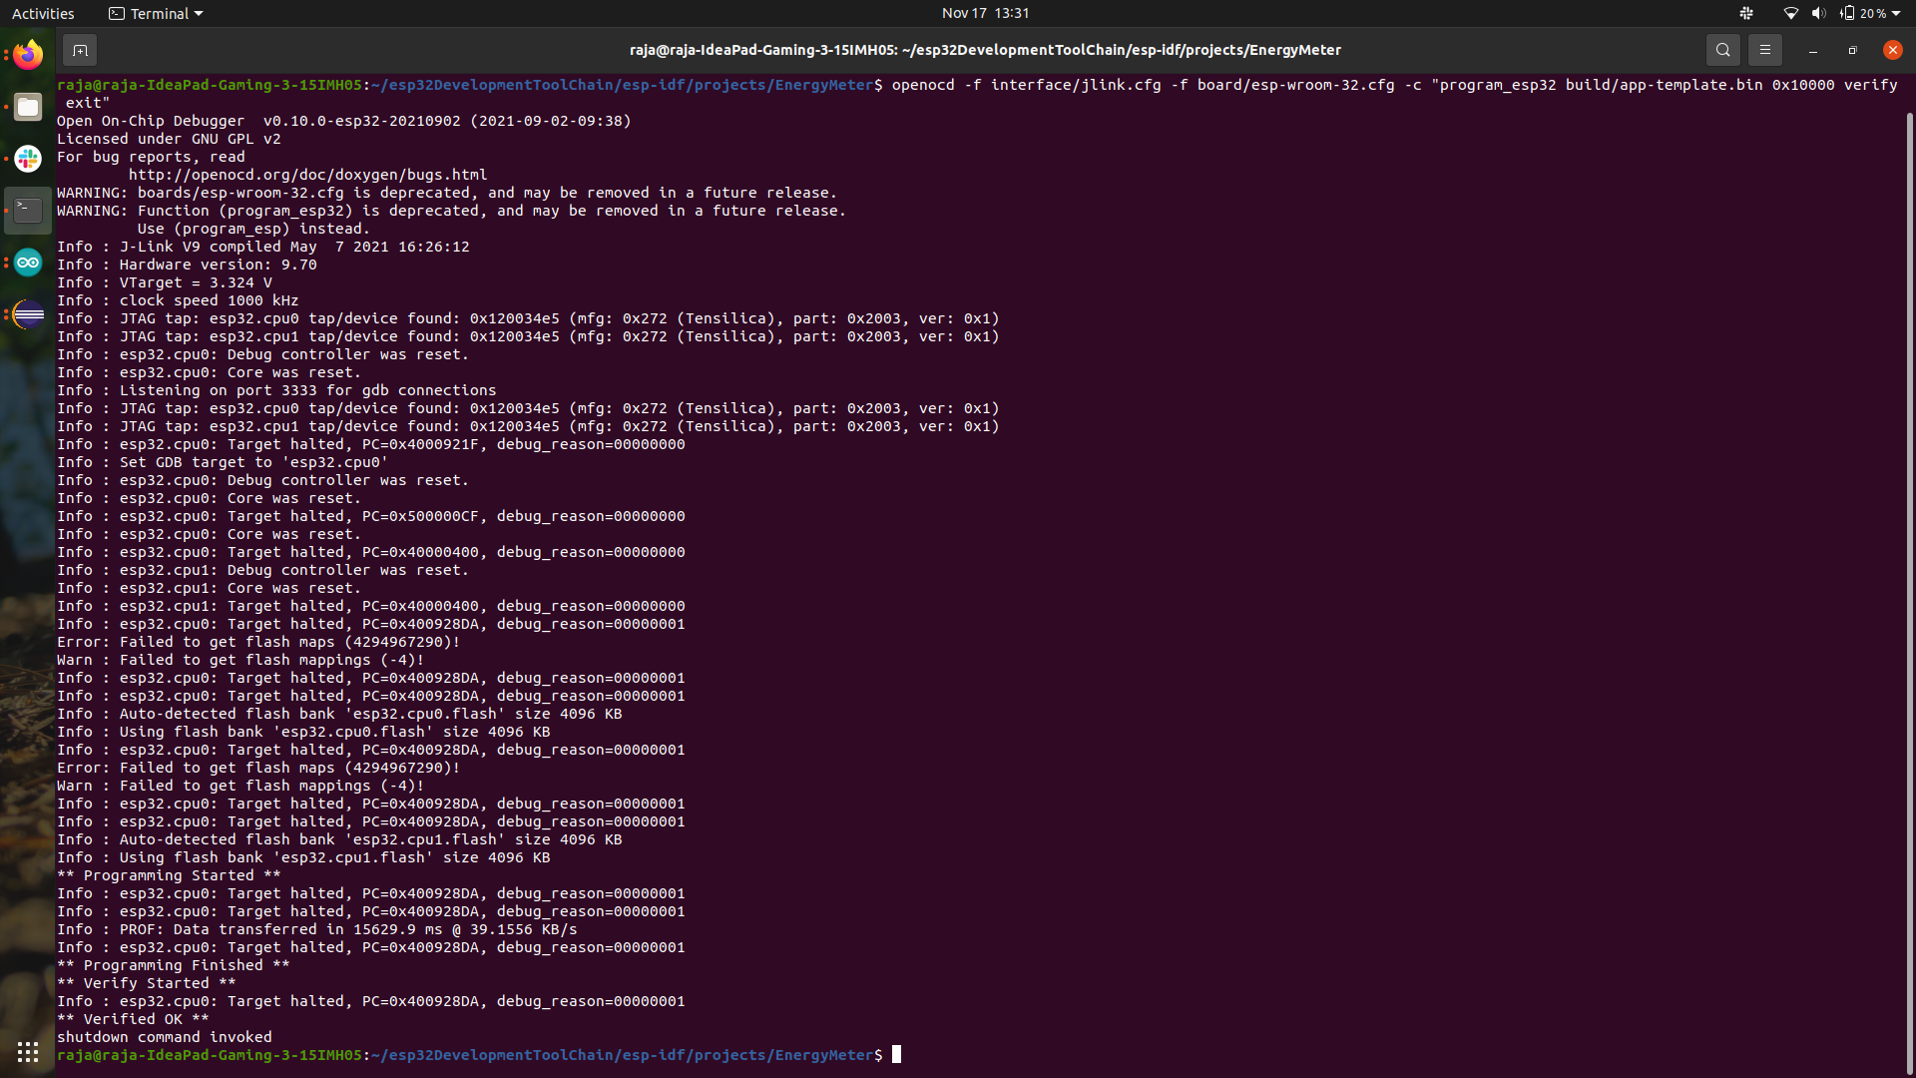Click WARNING about esp-wroom-32.cfg deprecated
The image size is (1916, 1078).
pyautogui.click(x=447, y=193)
